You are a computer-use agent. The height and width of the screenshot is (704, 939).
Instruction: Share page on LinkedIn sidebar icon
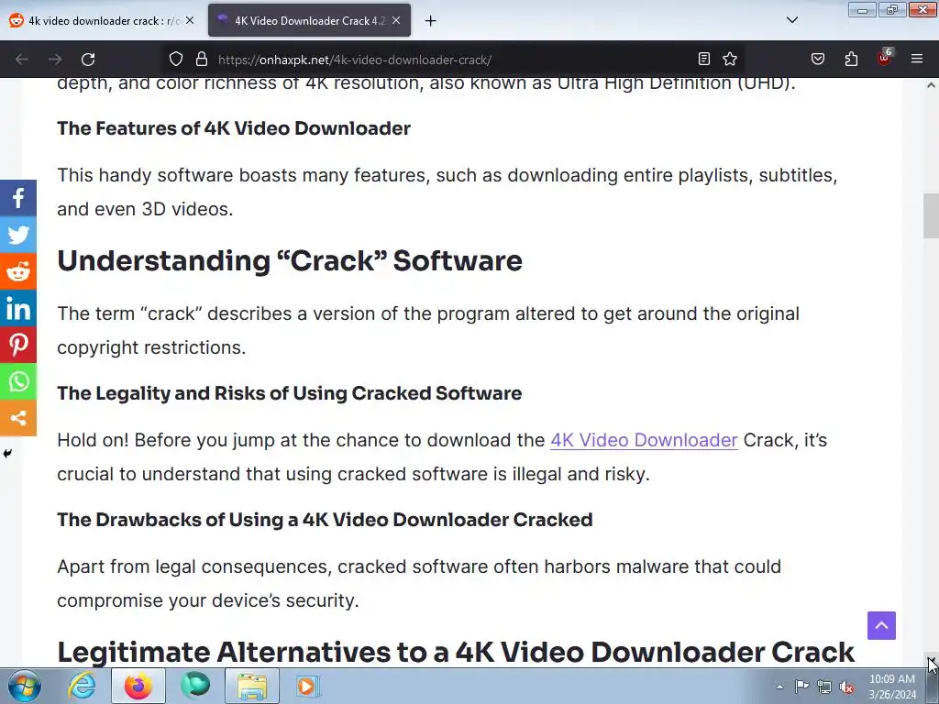click(x=18, y=308)
